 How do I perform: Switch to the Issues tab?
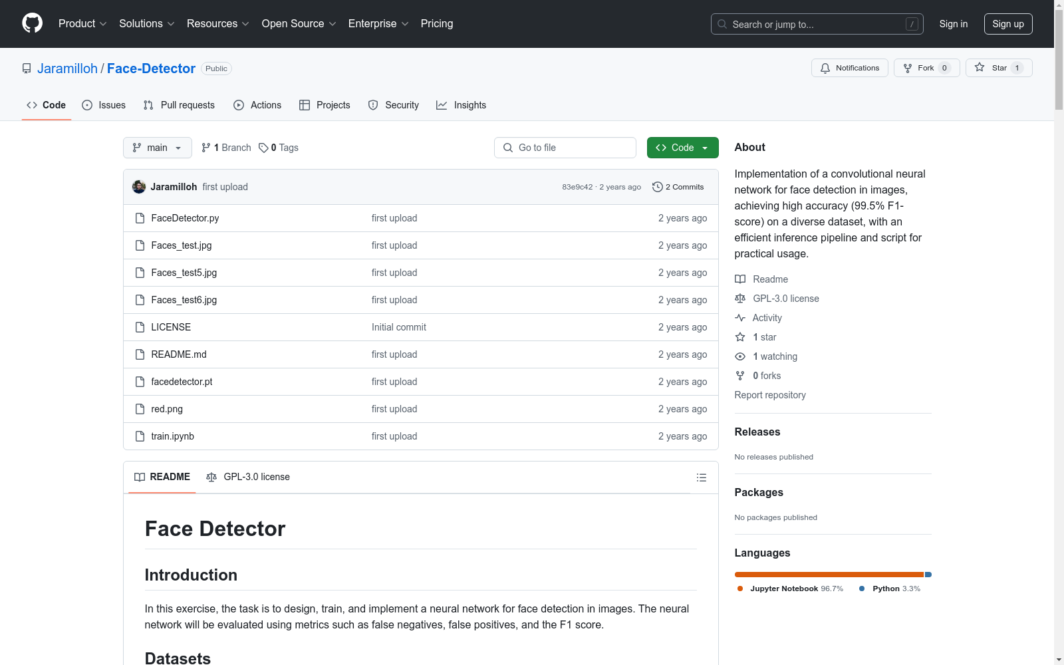pyautogui.click(x=104, y=105)
